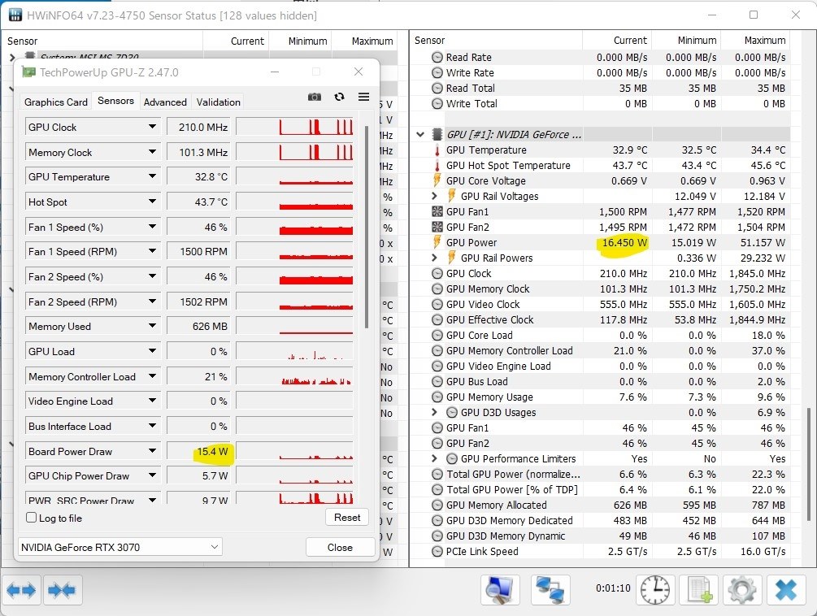Click the Read Rate sensor circle icon
817x616 pixels.
[437, 57]
